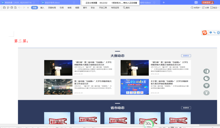Switch to the 审阅 tab

click(70, 8)
